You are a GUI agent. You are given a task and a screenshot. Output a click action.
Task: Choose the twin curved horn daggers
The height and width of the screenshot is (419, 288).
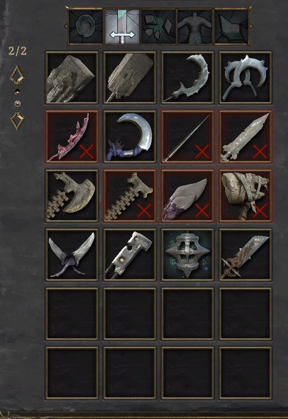click(x=72, y=254)
